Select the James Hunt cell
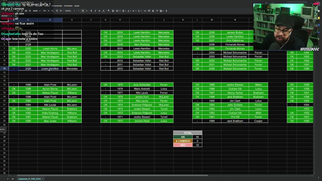This screenshot has width=322, height=181. point(142,97)
